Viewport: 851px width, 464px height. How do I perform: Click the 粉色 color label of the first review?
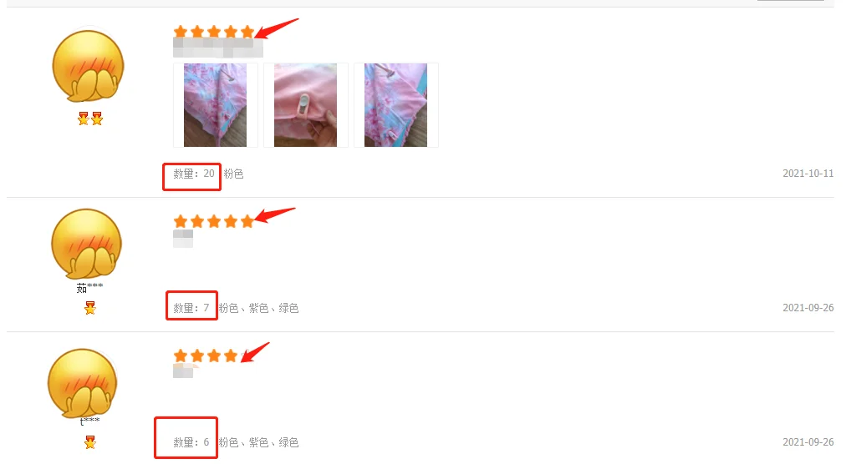tap(233, 174)
